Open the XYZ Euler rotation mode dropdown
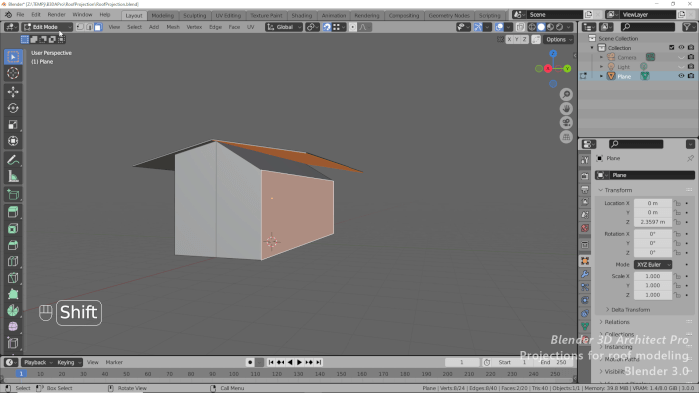The height and width of the screenshot is (393, 699). pos(653,264)
